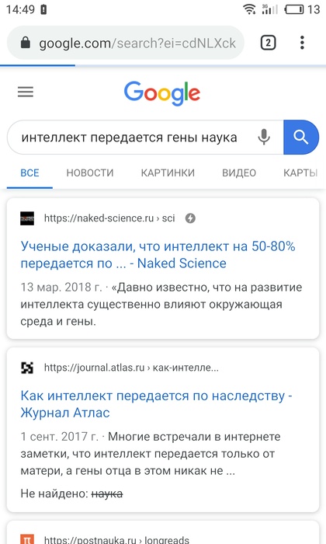The image size is (326, 544).
Task: Switch to the КАРТИНКИ tab
Action: pos(168,173)
